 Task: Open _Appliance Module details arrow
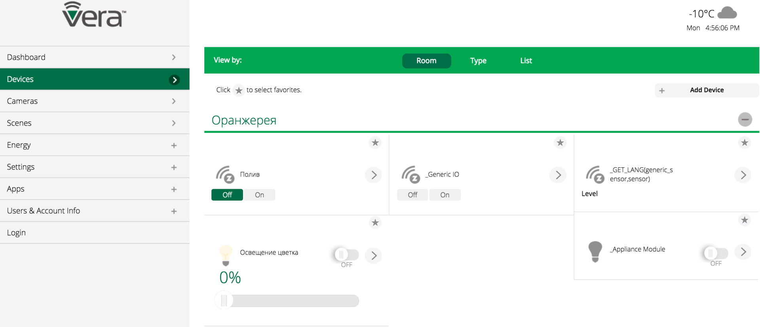(x=743, y=252)
